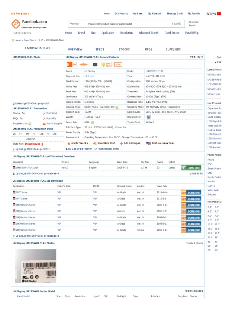The height and width of the screenshot is (310, 232).
Task: Open the SUPPLIERS tab
Action: coord(173,49)
